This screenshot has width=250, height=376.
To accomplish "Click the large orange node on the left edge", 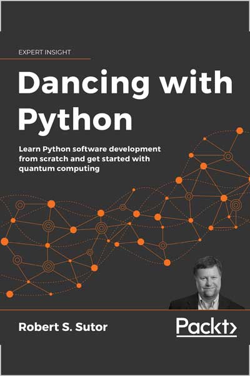I will coord(4,241).
